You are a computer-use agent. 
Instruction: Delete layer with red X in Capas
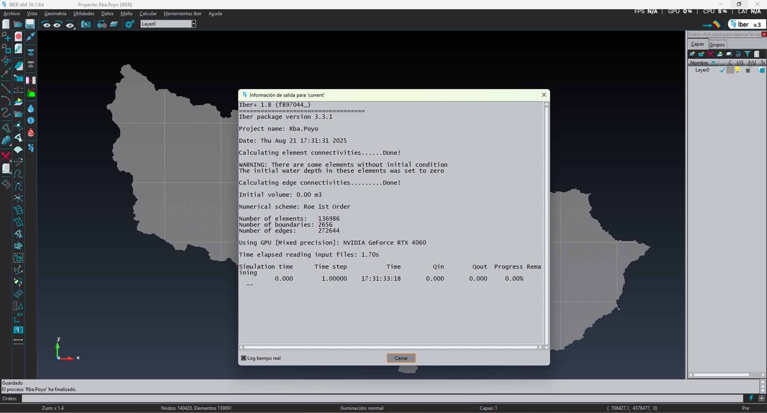coord(711,54)
